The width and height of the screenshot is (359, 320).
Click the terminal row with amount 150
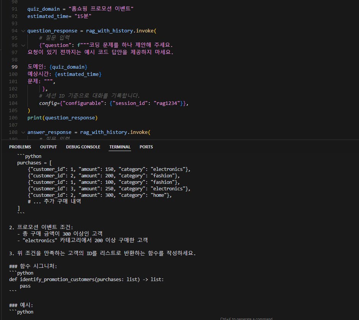pyautogui.click(x=109, y=169)
